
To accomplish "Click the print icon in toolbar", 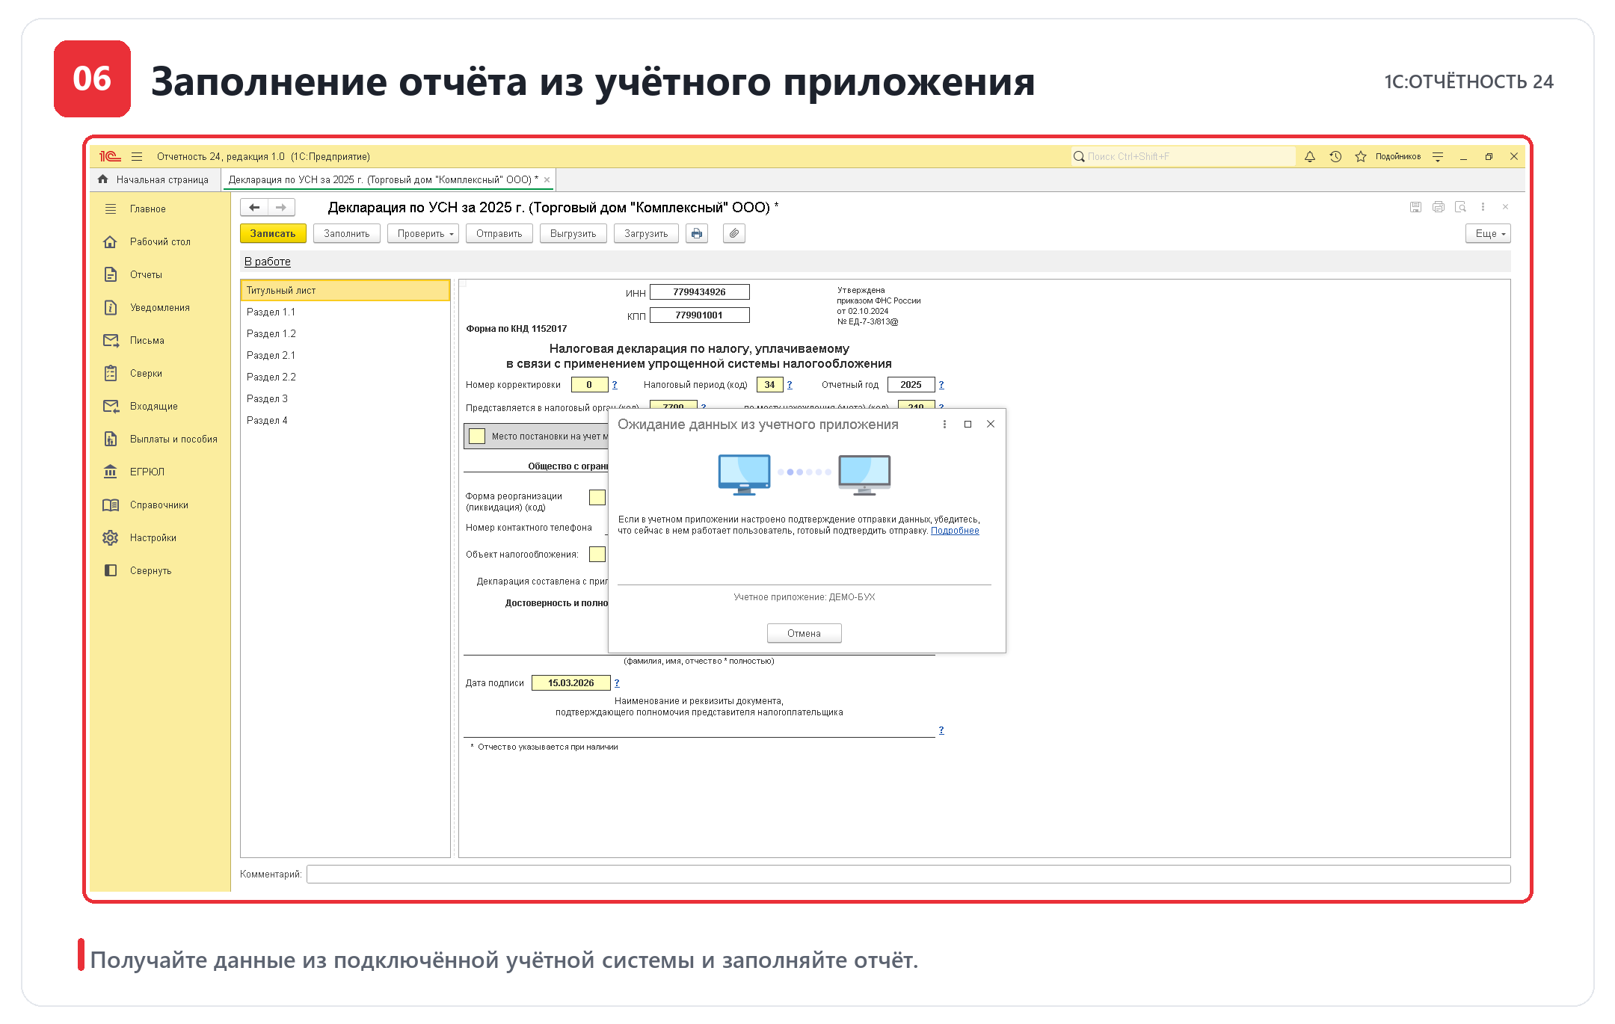I will pos(697,233).
